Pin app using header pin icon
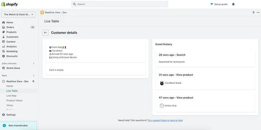This screenshot has width=261, height=130. point(253,12)
